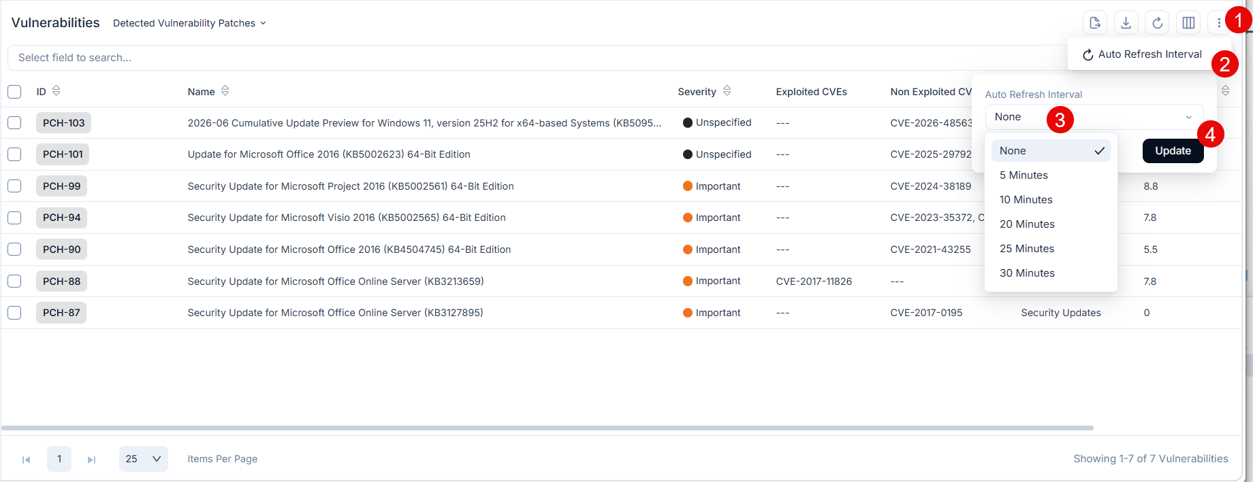Click the 8.8 score in PCH-99 row
Viewport: 1253px width, 482px height.
tap(1151, 186)
